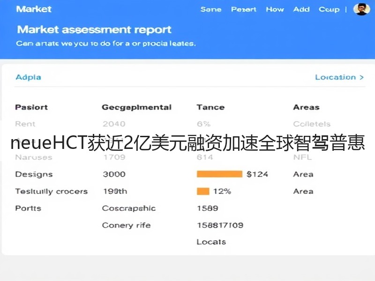Select the NFL cell
Viewport: 375px width, 281px height.
point(302,157)
